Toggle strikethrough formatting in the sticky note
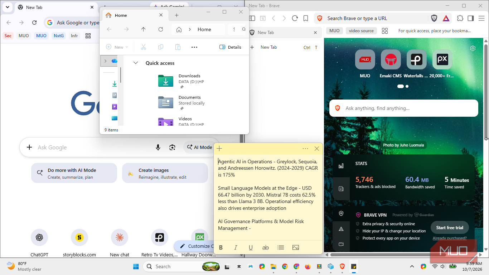The width and height of the screenshot is (489, 275). point(266,247)
